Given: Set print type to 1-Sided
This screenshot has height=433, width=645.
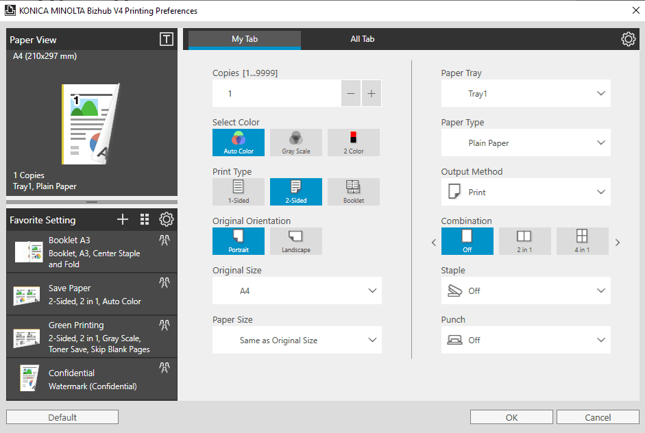Looking at the screenshot, I should pos(239,192).
